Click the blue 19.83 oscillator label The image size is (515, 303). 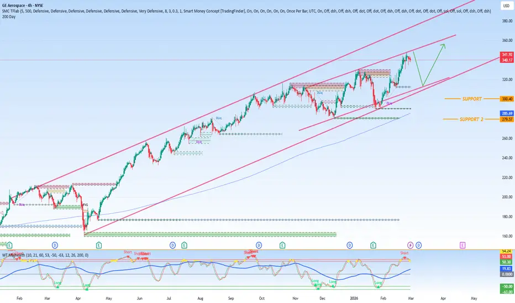click(507, 269)
